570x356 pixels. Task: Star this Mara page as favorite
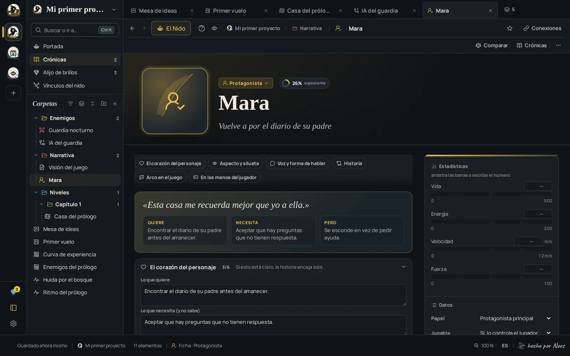[x=510, y=28]
